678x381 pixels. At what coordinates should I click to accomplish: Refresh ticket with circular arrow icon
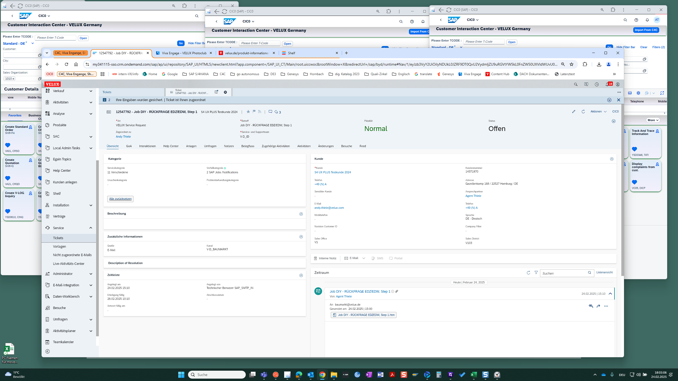pyautogui.click(x=583, y=112)
